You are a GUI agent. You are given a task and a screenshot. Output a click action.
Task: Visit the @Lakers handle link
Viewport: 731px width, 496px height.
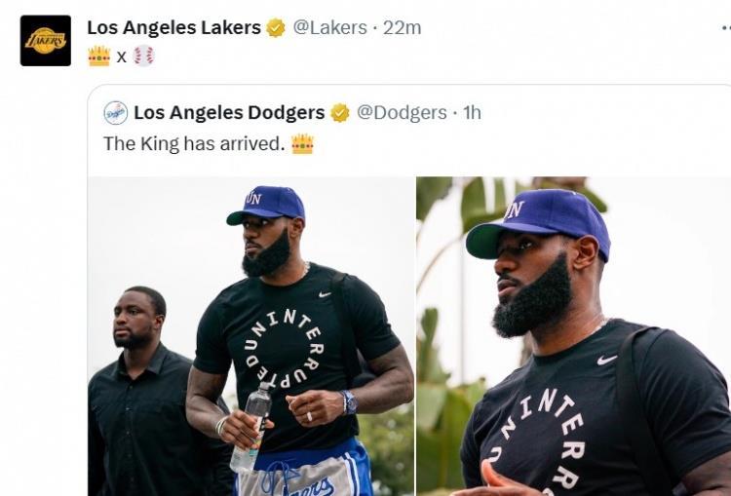[x=329, y=28]
